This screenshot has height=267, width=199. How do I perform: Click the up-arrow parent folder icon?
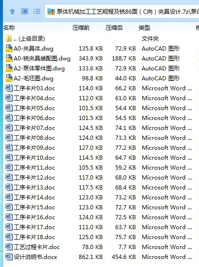point(12,12)
